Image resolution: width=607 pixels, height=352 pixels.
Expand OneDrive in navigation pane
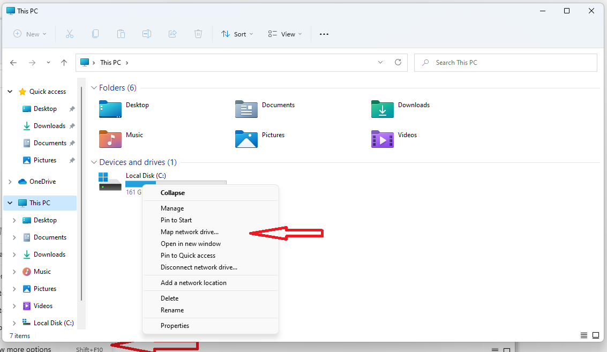10,182
